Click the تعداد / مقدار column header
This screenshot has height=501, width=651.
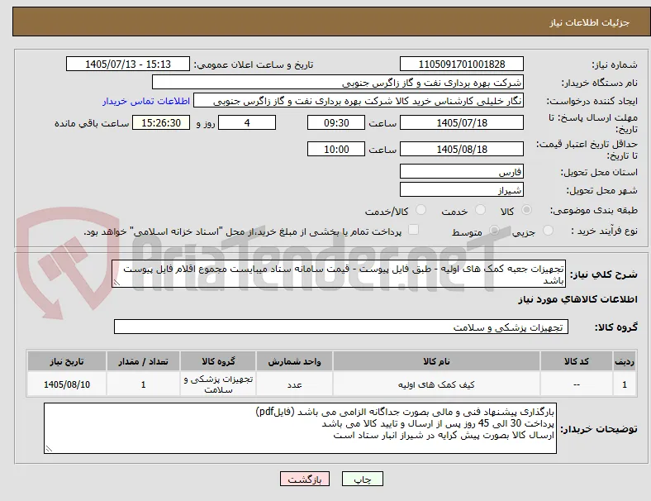pyautogui.click(x=143, y=361)
